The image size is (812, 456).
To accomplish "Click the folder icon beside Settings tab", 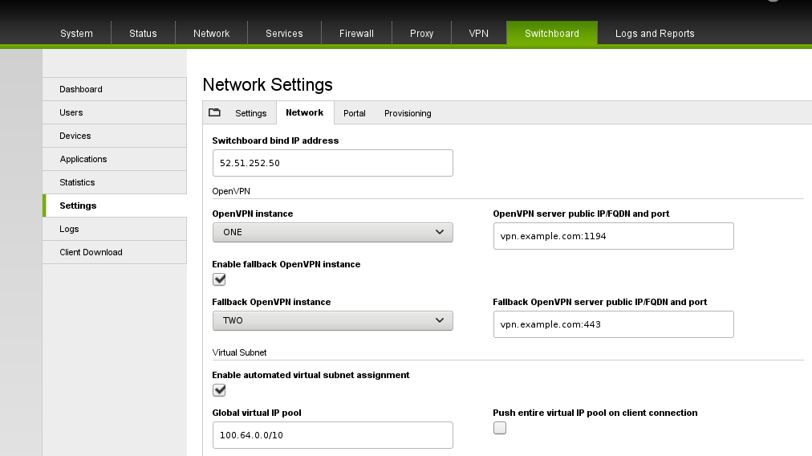I will [x=214, y=112].
